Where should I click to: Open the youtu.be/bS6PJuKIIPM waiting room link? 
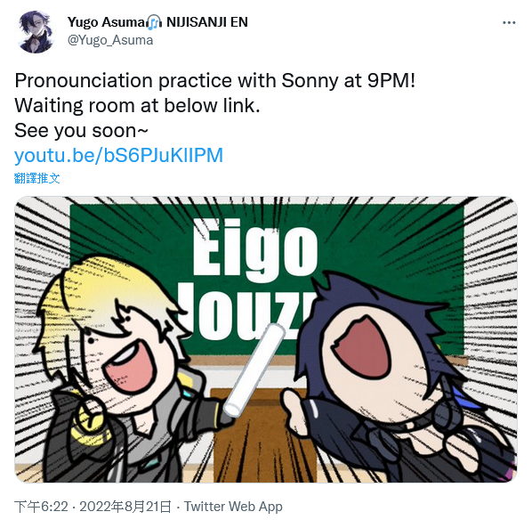(118, 156)
